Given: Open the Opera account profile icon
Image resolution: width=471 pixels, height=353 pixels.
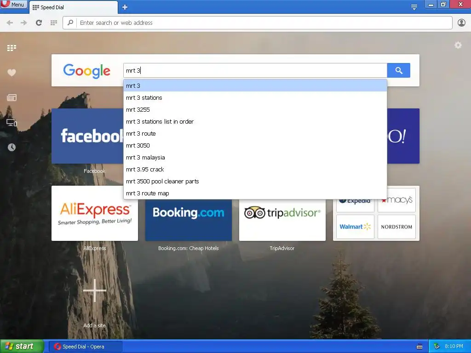Looking at the screenshot, I should 461,23.
